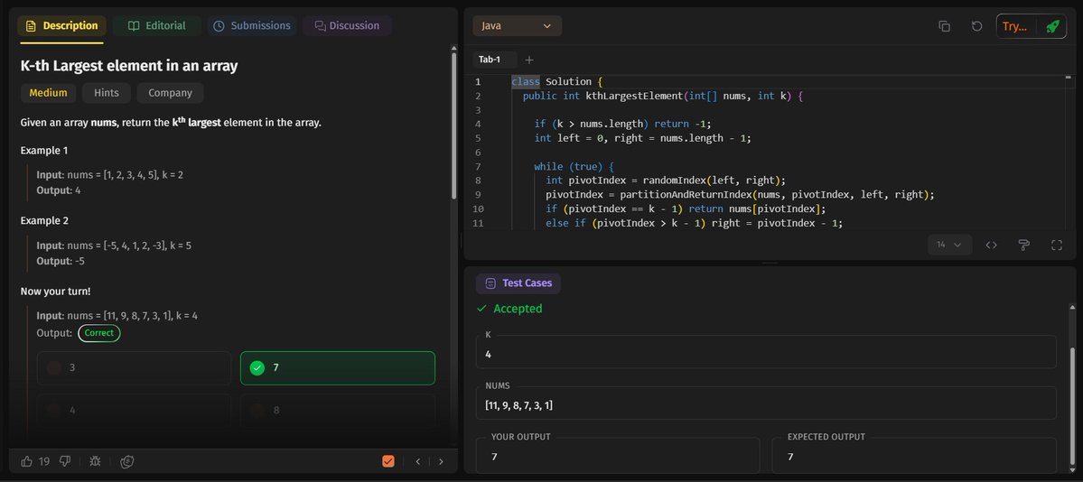Click the Your Output field
Screen dimensions: 1083x482
(x=618, y=454)
